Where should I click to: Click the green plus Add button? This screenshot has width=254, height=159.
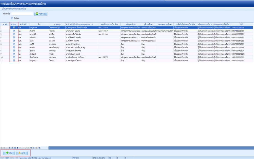tap(9, 153)
